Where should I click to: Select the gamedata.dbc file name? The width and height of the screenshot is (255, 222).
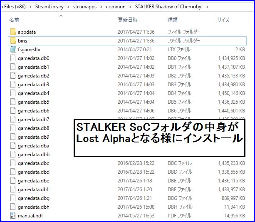click(33, 163)
